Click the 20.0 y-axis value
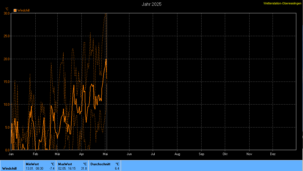 (x=7, y=59)
